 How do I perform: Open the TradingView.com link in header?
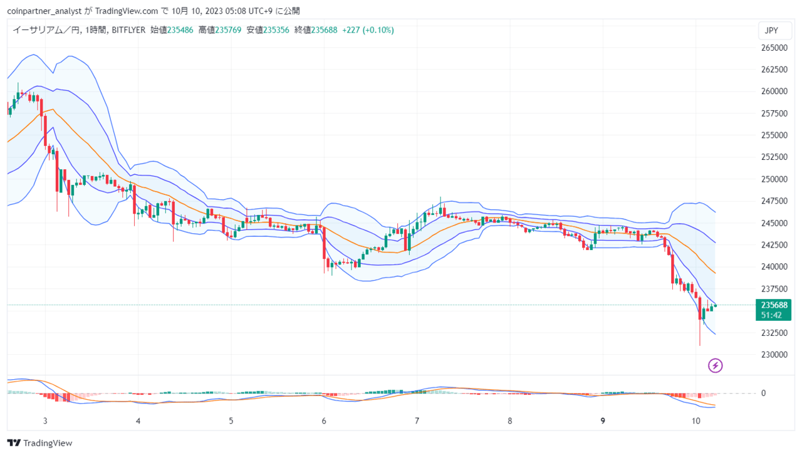click(124, 11)
